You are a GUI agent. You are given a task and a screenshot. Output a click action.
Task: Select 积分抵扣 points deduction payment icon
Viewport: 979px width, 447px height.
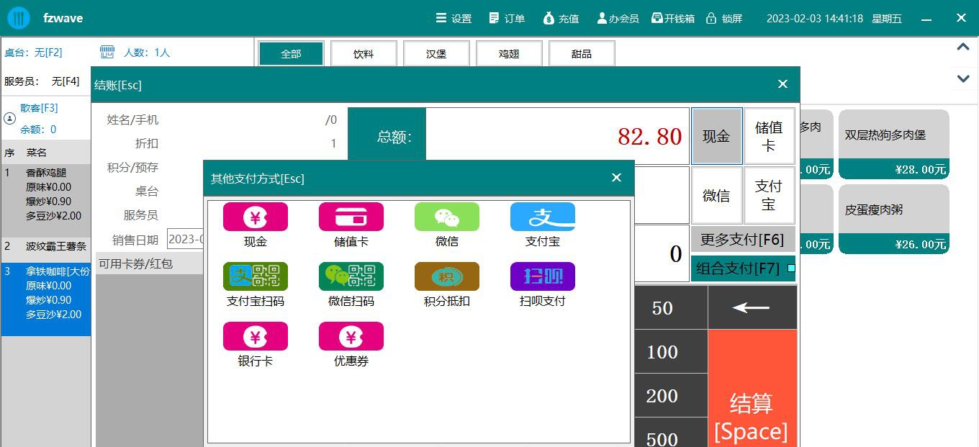click(x=446, y=276)
